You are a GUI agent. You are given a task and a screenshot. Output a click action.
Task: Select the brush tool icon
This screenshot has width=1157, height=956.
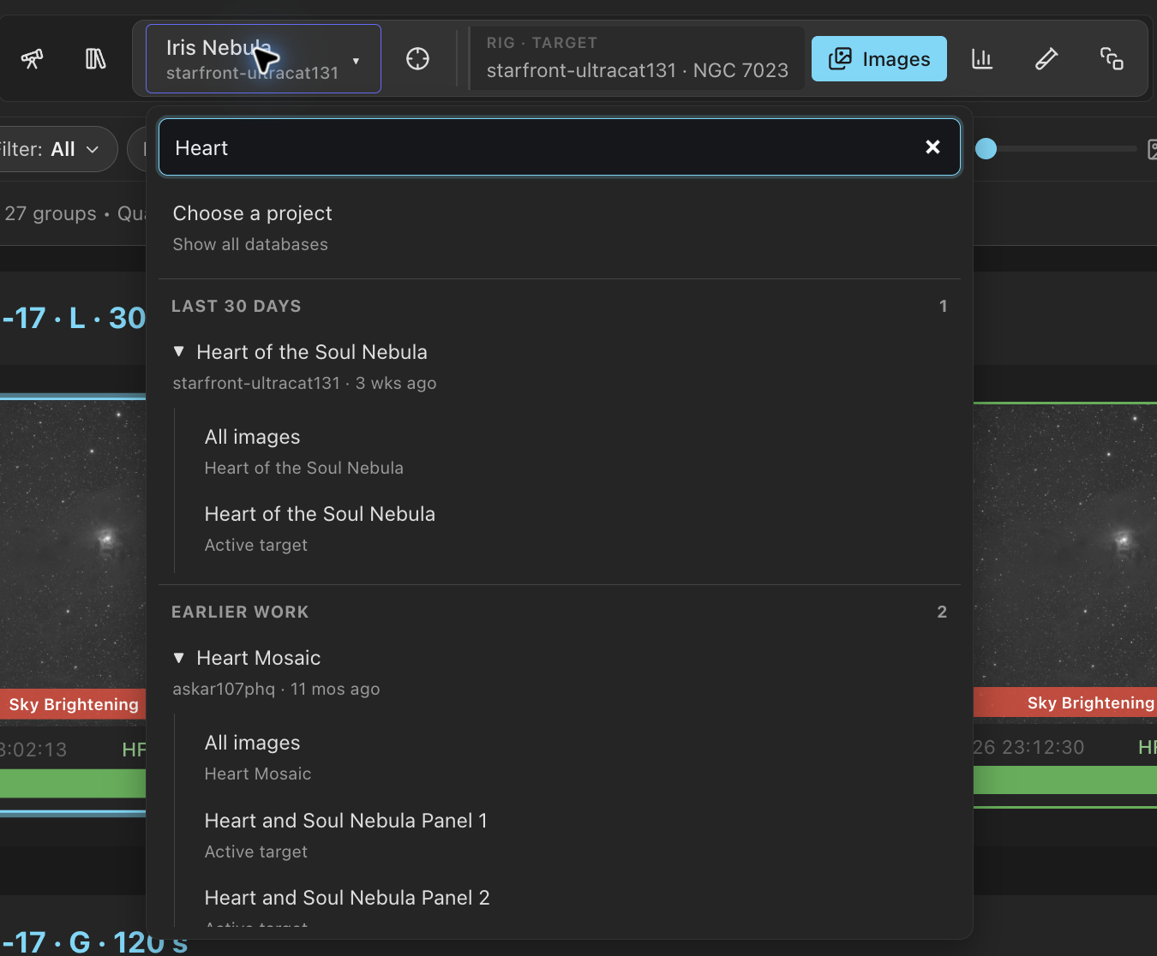[x=1046, y=59]
